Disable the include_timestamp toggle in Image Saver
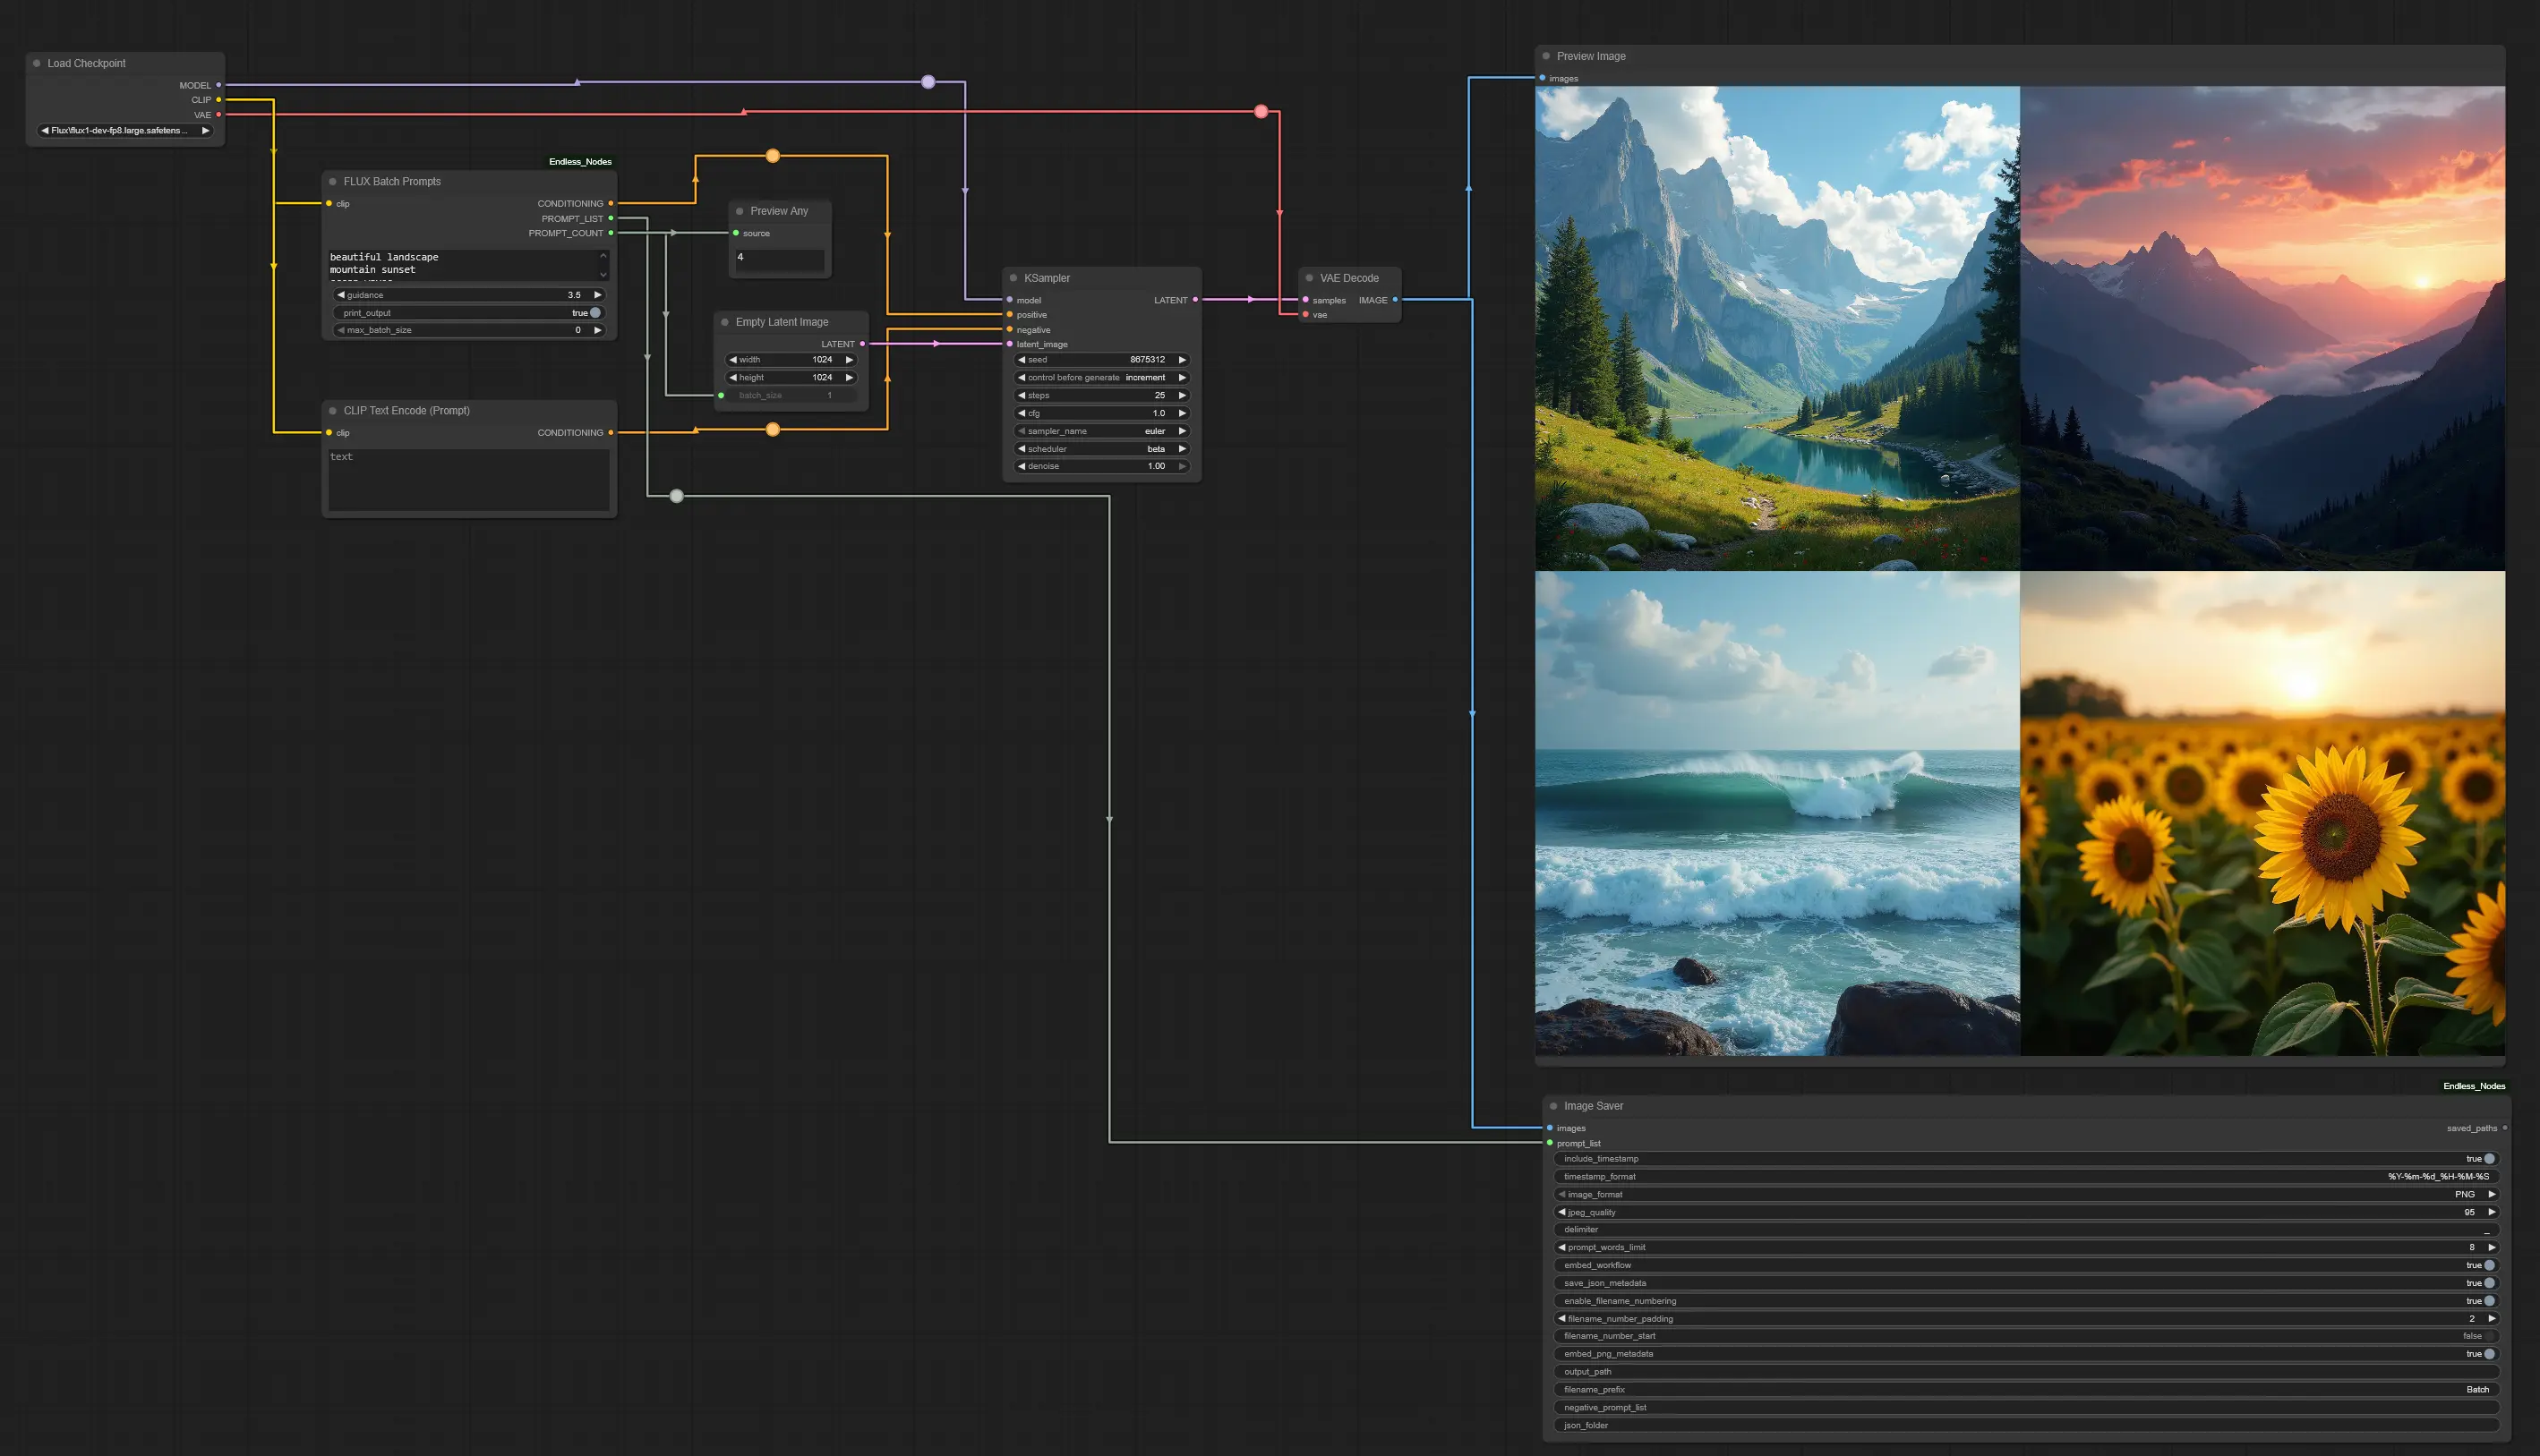Viewport: 2540px width, 1456px height. (2488, 1159)
